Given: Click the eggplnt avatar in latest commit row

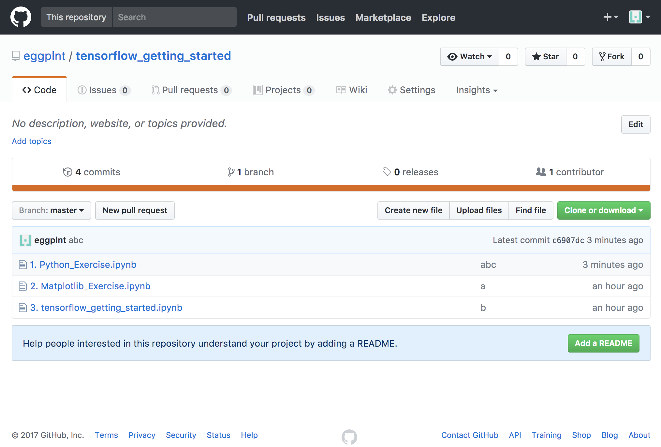Looking at the screenshot, I should click(25, 240).
